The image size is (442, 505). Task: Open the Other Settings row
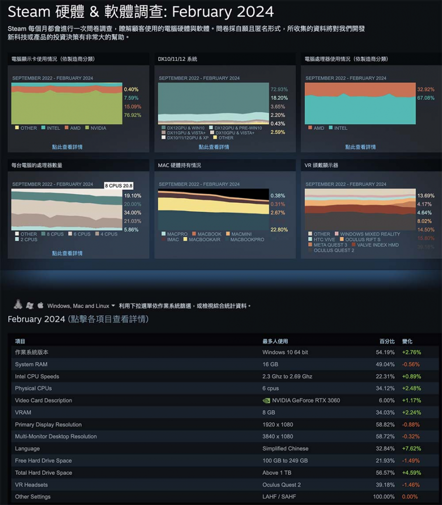click(x=225, y=497)
